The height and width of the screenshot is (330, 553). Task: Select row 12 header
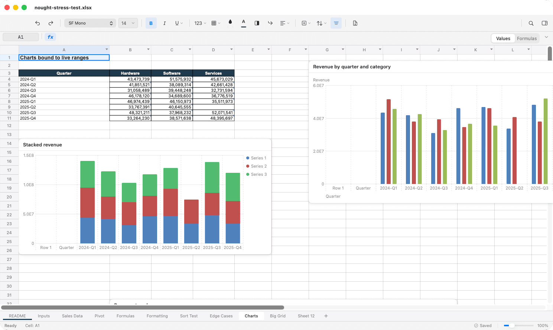pyautogui.click(x=9, y=126)
